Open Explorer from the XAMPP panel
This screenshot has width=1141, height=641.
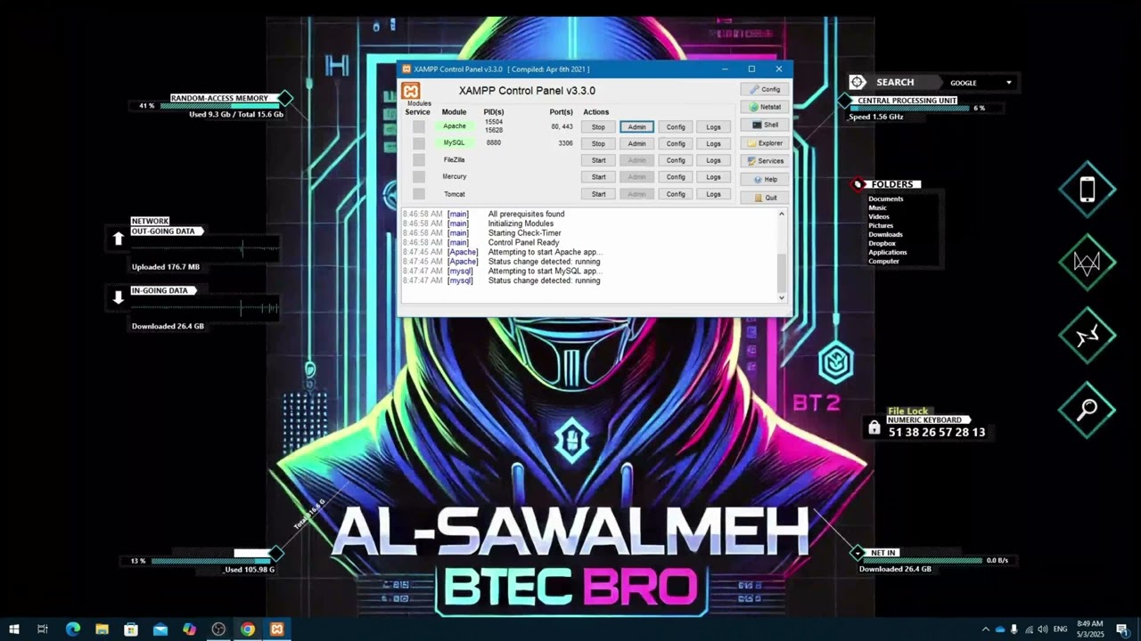coord(765,143)
